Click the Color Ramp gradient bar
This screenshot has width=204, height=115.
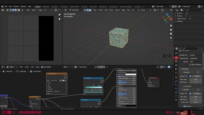point(93,87)
